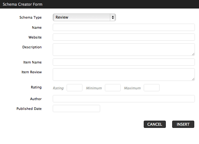Click the CANCEL button
This screenshot has width=199, height=144.
[x=155, y=124]
